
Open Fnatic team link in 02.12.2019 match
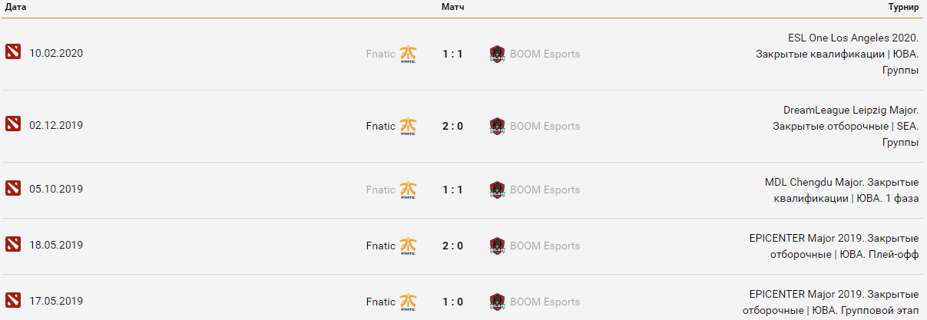(380, 126)
